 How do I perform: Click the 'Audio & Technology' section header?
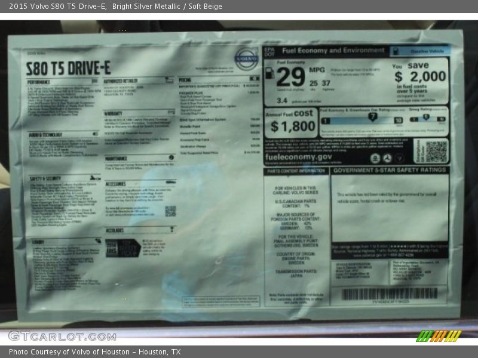pyautogui.click(x=45, y=135)
